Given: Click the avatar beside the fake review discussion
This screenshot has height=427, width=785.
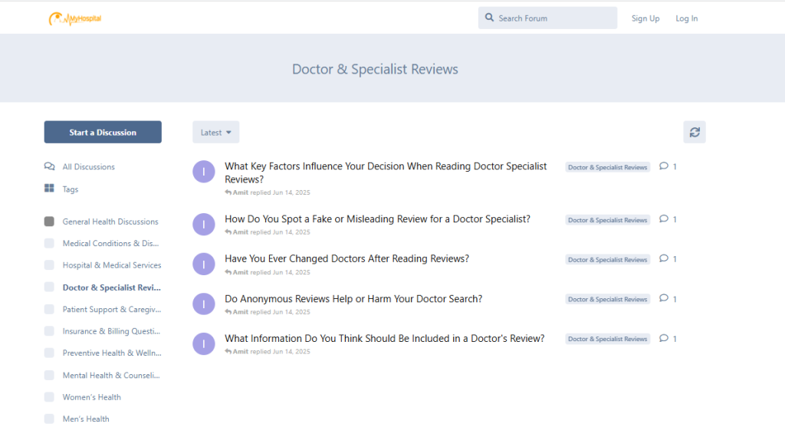Looking at the screenshot, I should click(203, 225).
